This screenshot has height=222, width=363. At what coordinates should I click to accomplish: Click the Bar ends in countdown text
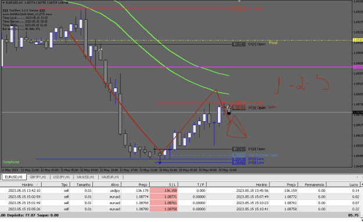tap(21, 29)
